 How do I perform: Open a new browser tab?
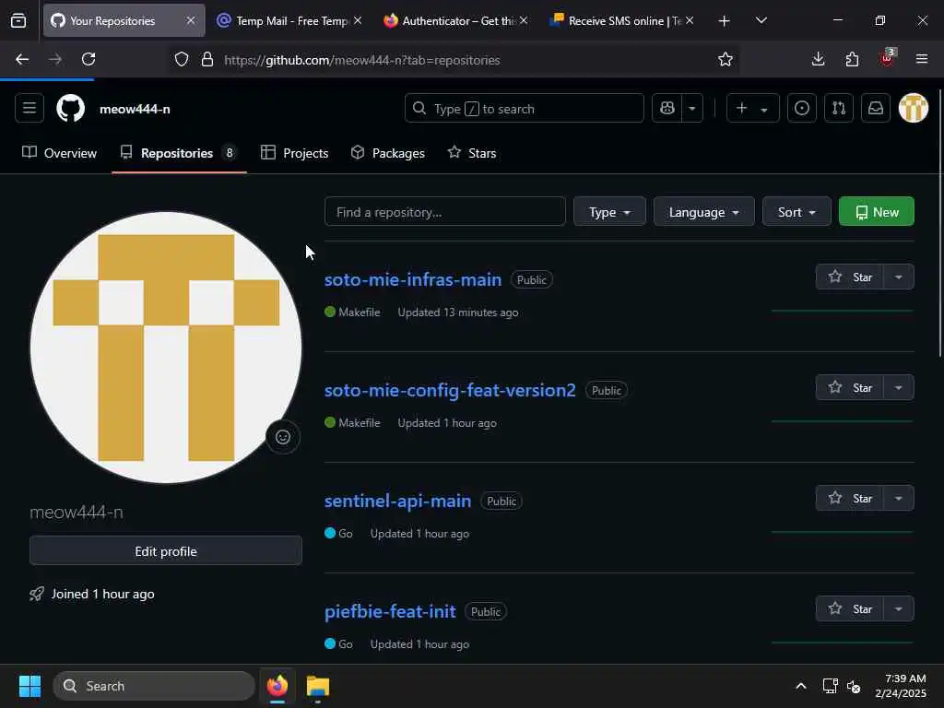[725, 20]
